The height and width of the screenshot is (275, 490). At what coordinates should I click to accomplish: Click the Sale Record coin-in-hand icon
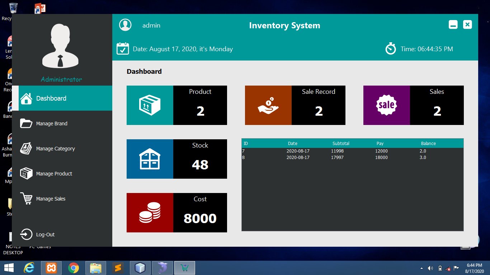pyautogui.click(x=268, y=105)
